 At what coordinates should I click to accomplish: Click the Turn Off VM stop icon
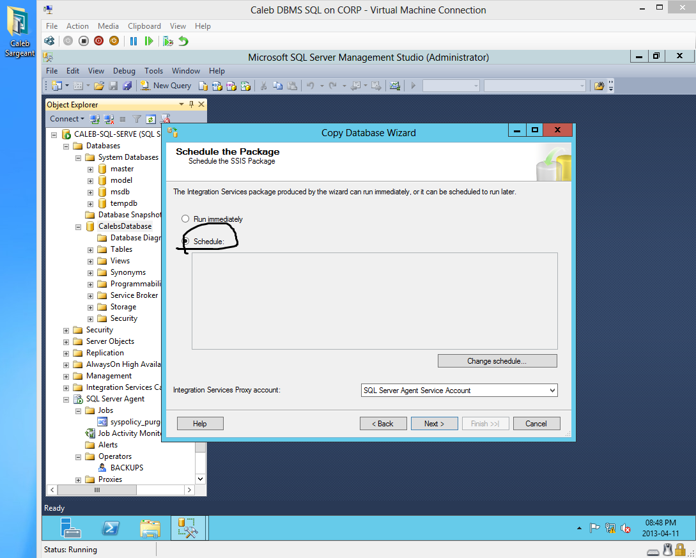84,42
